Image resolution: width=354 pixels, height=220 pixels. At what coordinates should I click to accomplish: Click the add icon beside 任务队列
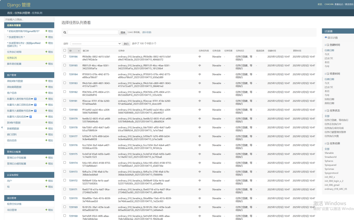coord(46,58)
